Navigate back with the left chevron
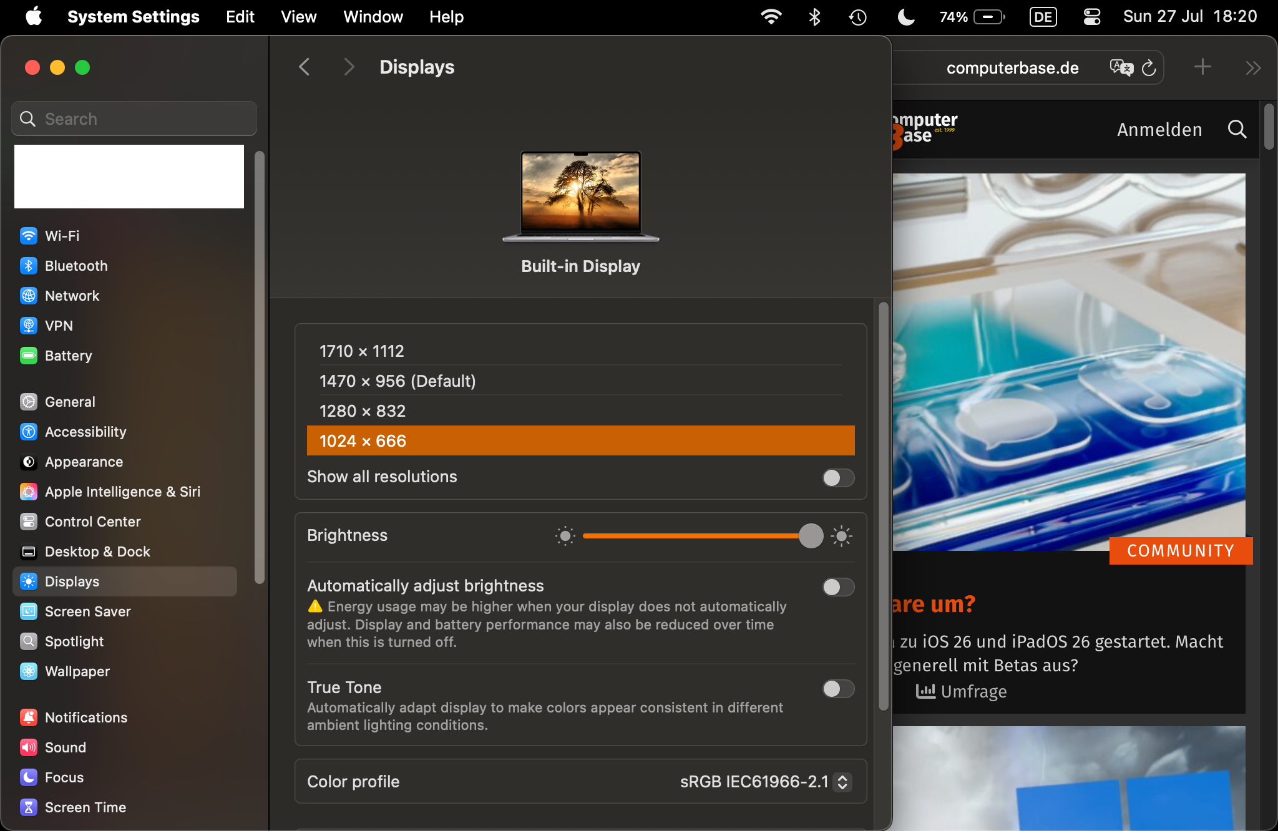1278x831 pixels. point(305,67)
